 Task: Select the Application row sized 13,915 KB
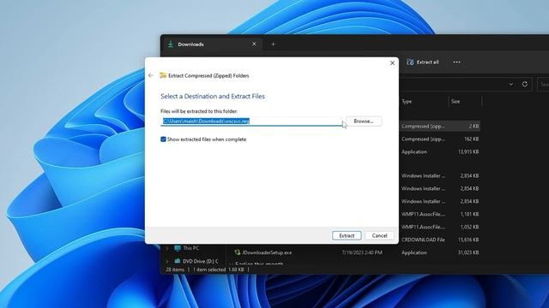[x=440, y=152]
